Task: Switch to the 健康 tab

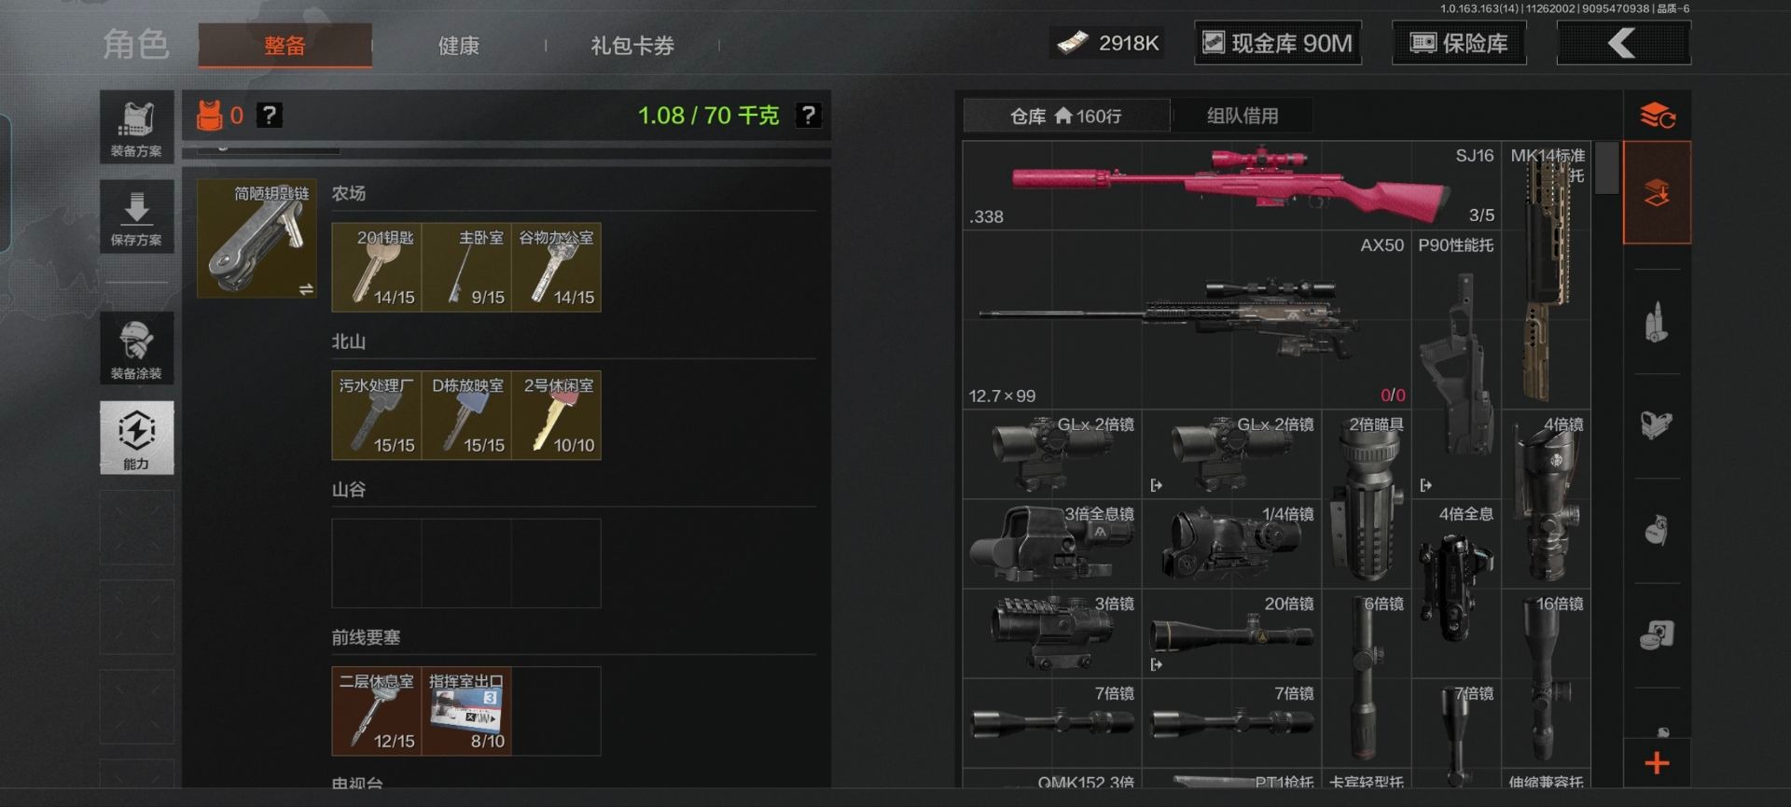Action: point(458,46)
